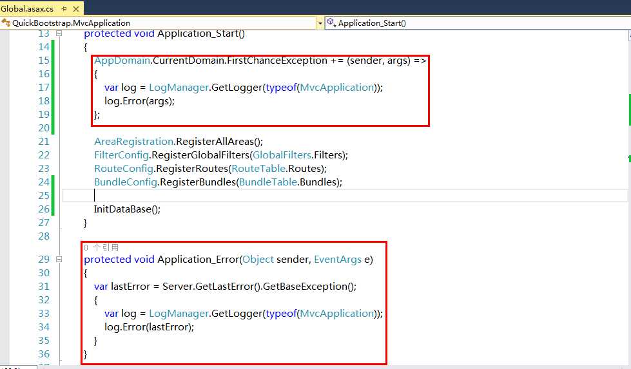
Task: Open the Application_Start() member dropdown
Action: (x=478, y=23)
